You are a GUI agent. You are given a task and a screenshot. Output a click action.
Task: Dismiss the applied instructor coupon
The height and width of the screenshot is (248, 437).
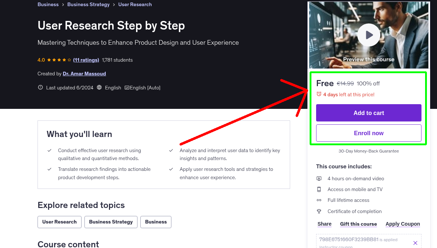(x=415, y=243)
